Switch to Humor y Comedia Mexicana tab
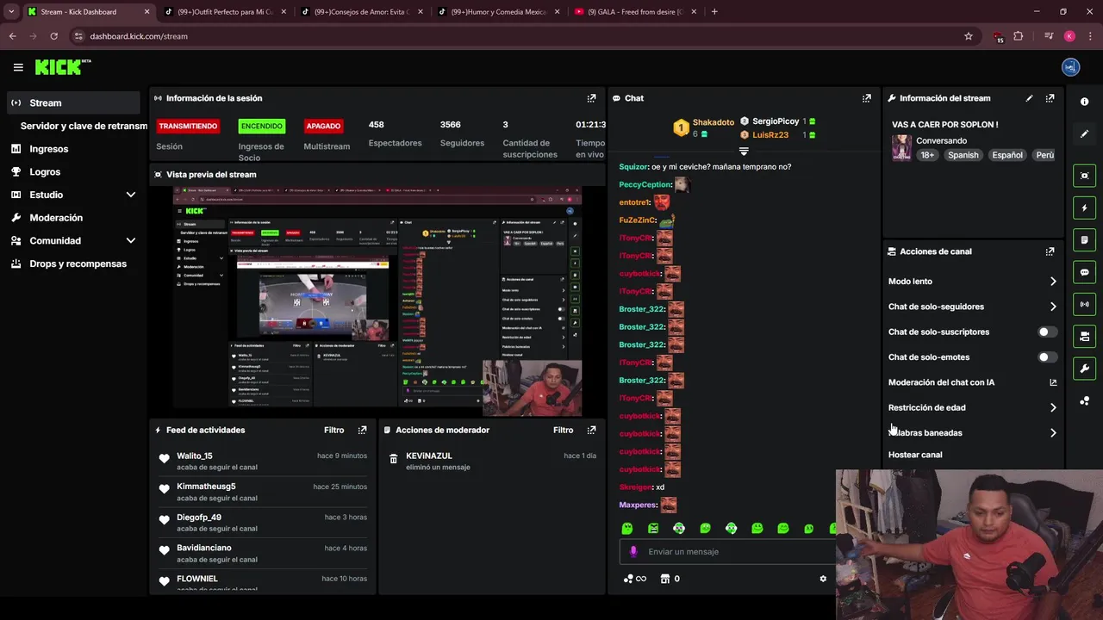 498,12
